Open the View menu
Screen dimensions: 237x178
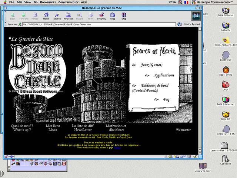coord(28,2)
